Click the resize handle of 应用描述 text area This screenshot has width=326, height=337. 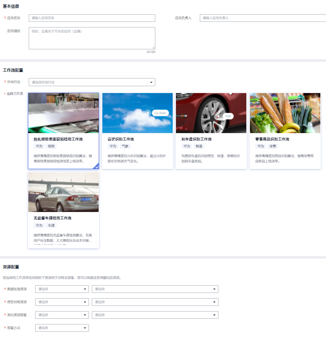153,47
